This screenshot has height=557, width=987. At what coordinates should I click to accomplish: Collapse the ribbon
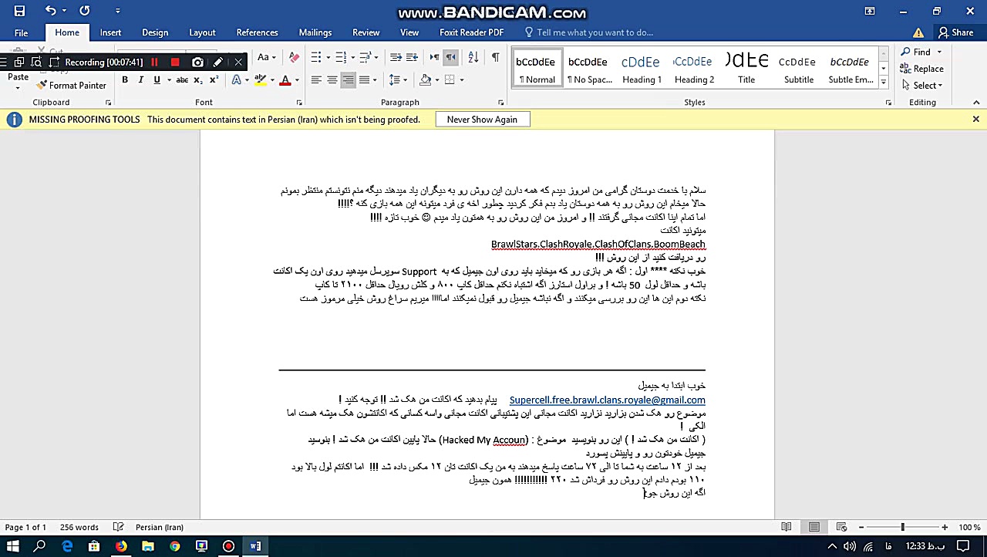click(975, 102)
